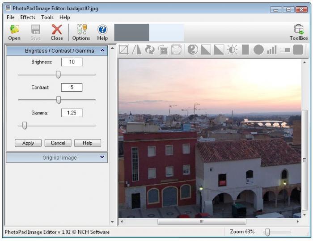The width and height of the screenshot is (313, 241).
Task: Click the Contrast slider handle
Action: pos(59,100)
